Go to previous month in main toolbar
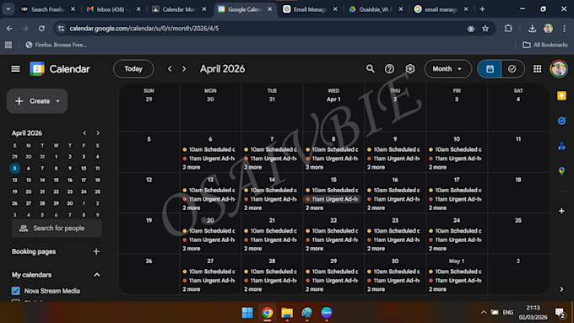574x323 pixels. (x=170, y=69)
